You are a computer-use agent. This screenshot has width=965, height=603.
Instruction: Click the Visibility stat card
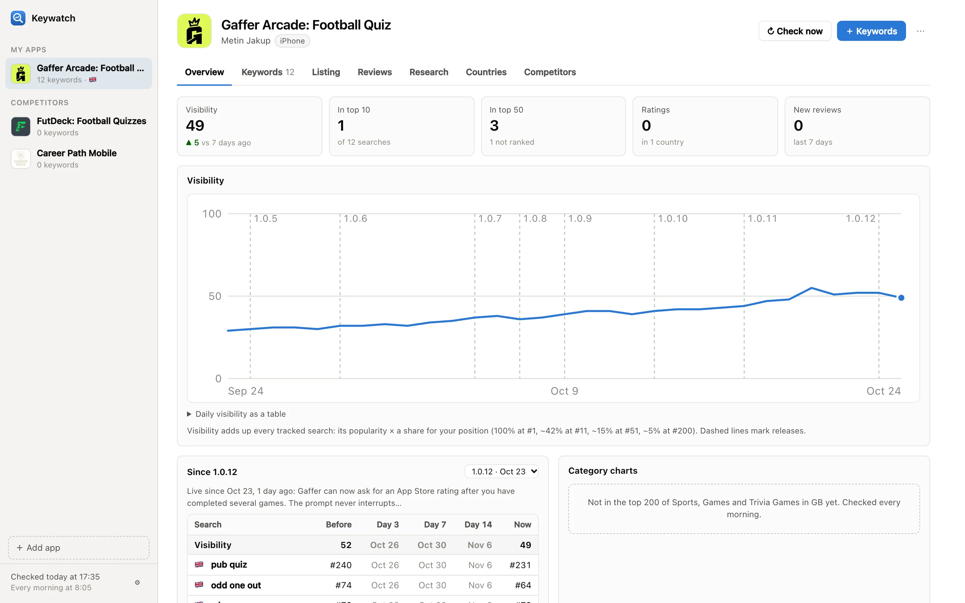(250, 126)
